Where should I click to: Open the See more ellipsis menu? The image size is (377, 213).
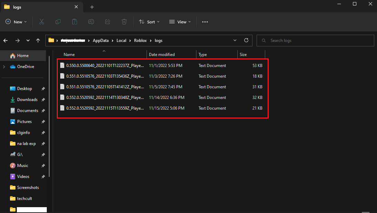(205, 22)
